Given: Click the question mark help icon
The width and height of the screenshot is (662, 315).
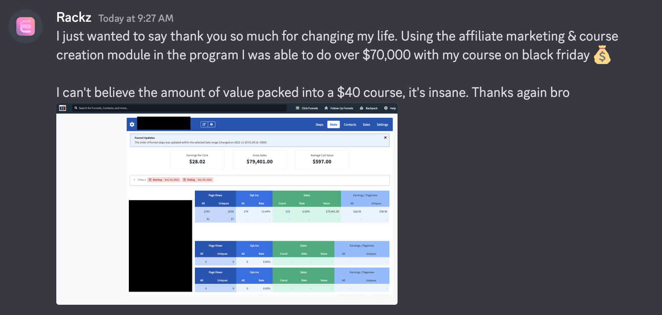Looking at the screenshot, I should (x=212, y=125).
